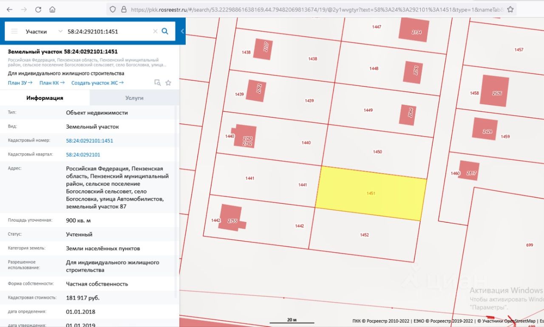The width and height of the screenshot is (544, 327).
Task: Reload the page with the refresh icon
Action: tap(38, 9)
